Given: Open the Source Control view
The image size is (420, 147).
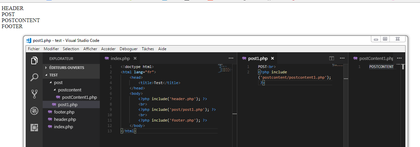Looking at the screenshot, I should click(34, 94).
